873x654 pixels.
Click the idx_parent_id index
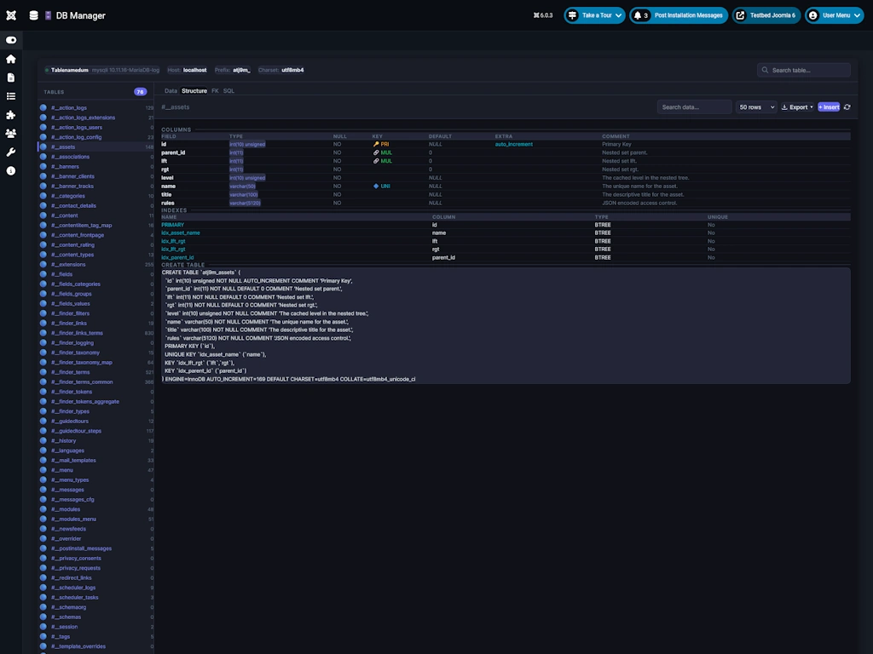[177, 257]
